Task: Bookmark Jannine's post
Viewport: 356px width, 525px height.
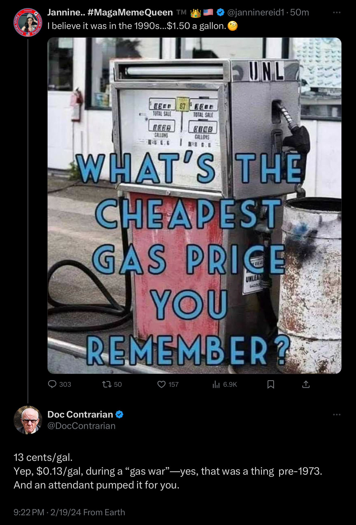Action: (271, 384)
